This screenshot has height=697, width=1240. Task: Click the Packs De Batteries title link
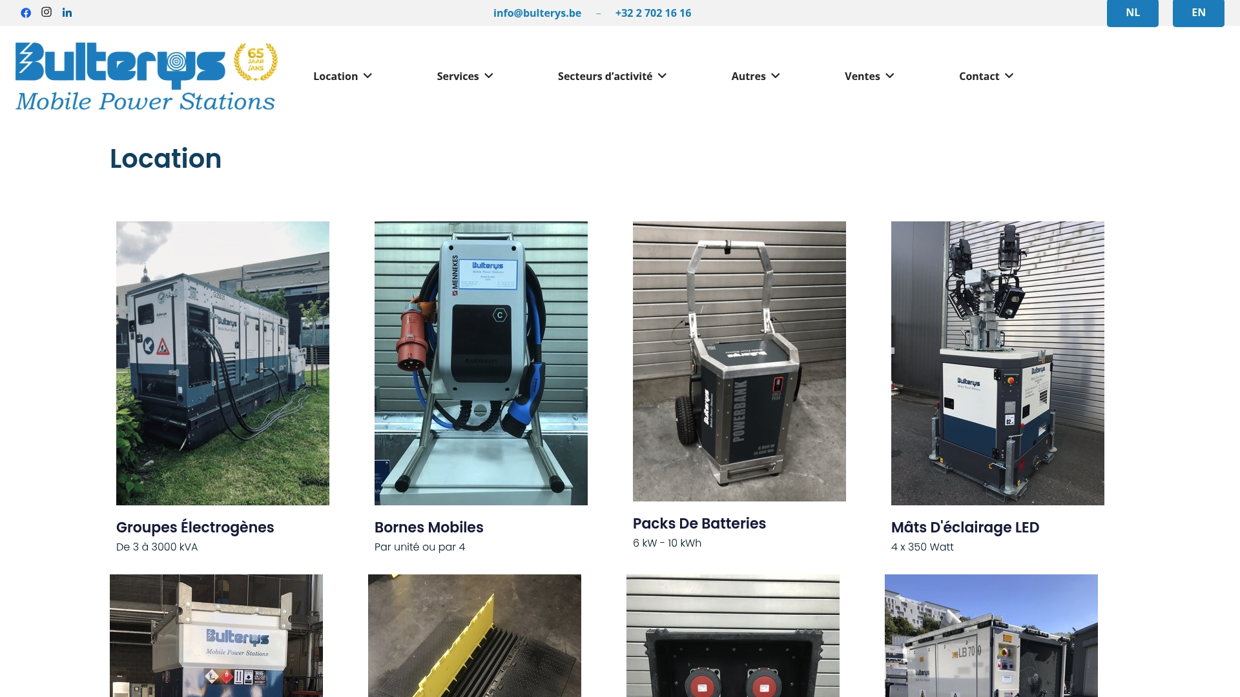click(699, 523)
